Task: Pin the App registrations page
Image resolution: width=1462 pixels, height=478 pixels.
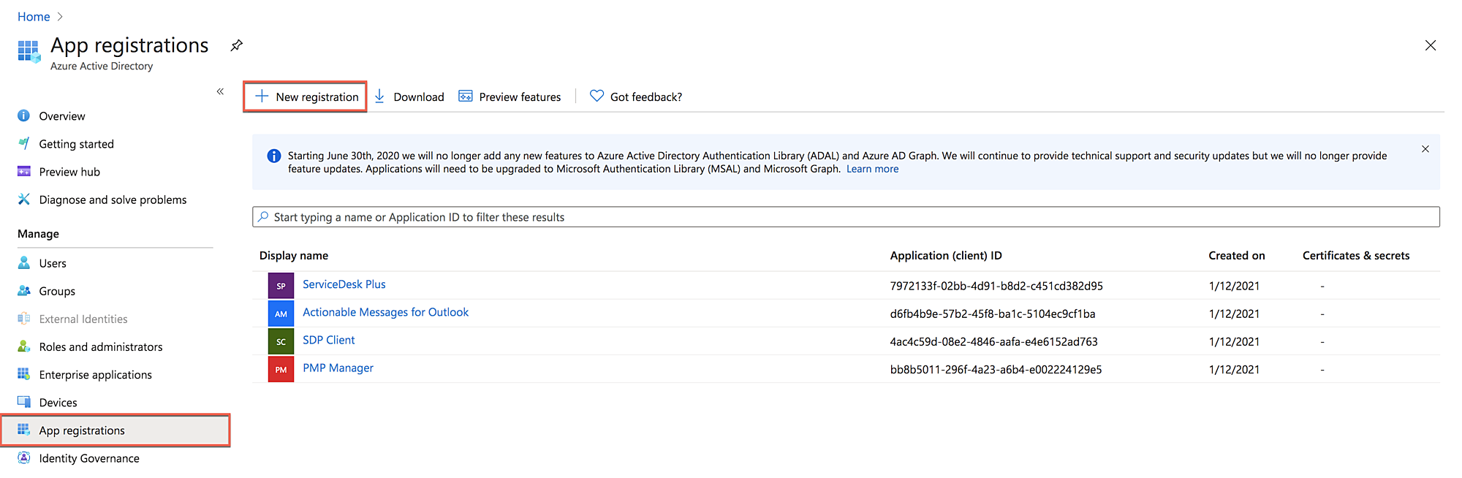Action: pos(236,45)
